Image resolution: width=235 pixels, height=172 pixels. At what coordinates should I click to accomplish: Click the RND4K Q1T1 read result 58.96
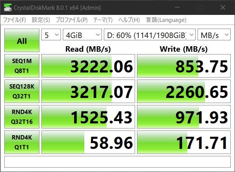pyautogui.click(x=88, y=142)
